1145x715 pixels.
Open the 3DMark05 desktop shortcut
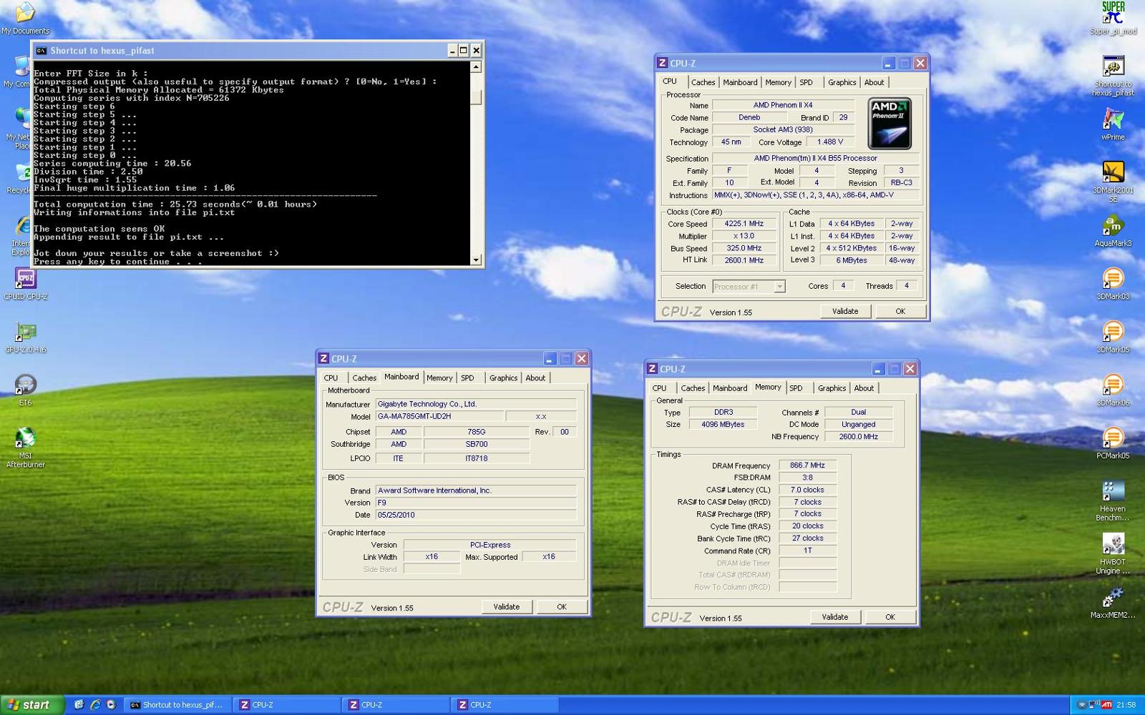(1113, 336)
